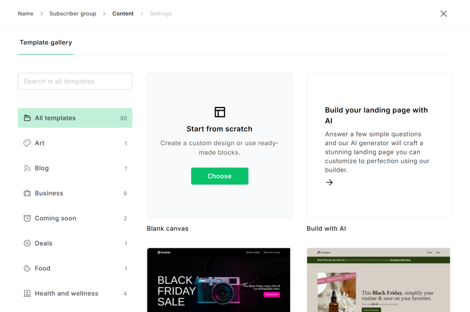Viewport: 470px width, 312px height.
Task: Click the Blog RSS feed icon
Action: click(x=27, y=168)
